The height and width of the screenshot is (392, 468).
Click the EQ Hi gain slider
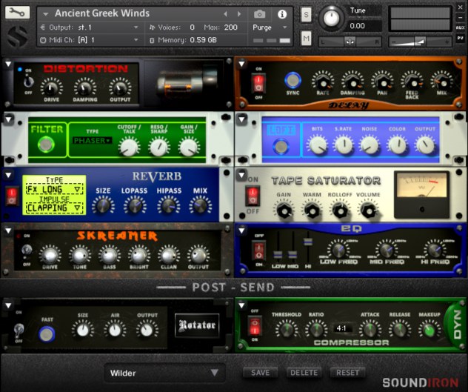[x=308, y=242]
